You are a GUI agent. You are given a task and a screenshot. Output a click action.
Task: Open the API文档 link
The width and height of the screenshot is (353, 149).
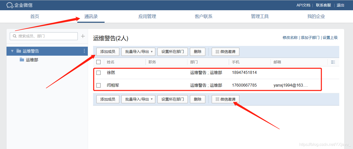(303, 5)
